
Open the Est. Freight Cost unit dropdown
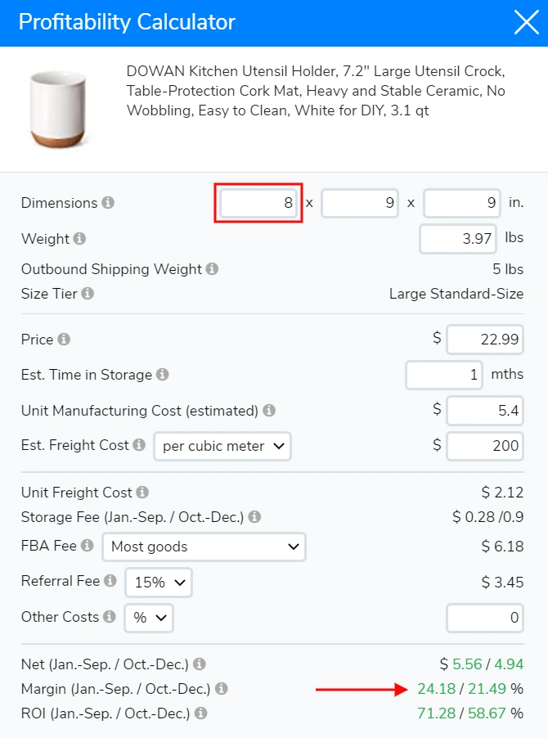pos(222,446)
